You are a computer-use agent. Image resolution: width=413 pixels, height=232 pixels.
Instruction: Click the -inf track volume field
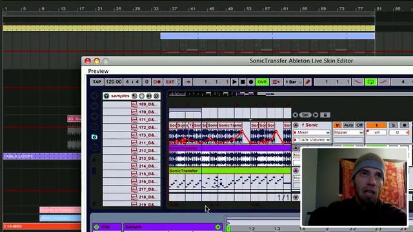click(377, 133)
